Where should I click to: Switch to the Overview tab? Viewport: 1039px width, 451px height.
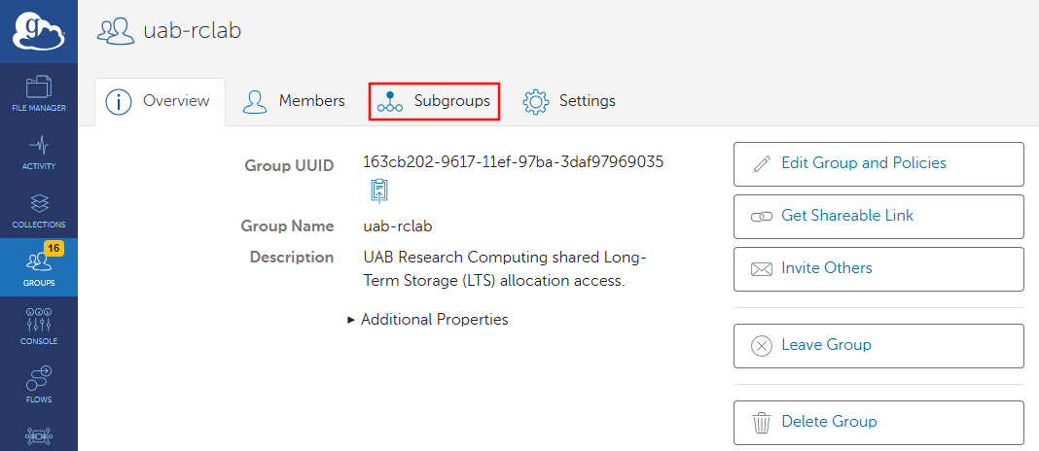(160, 101)
